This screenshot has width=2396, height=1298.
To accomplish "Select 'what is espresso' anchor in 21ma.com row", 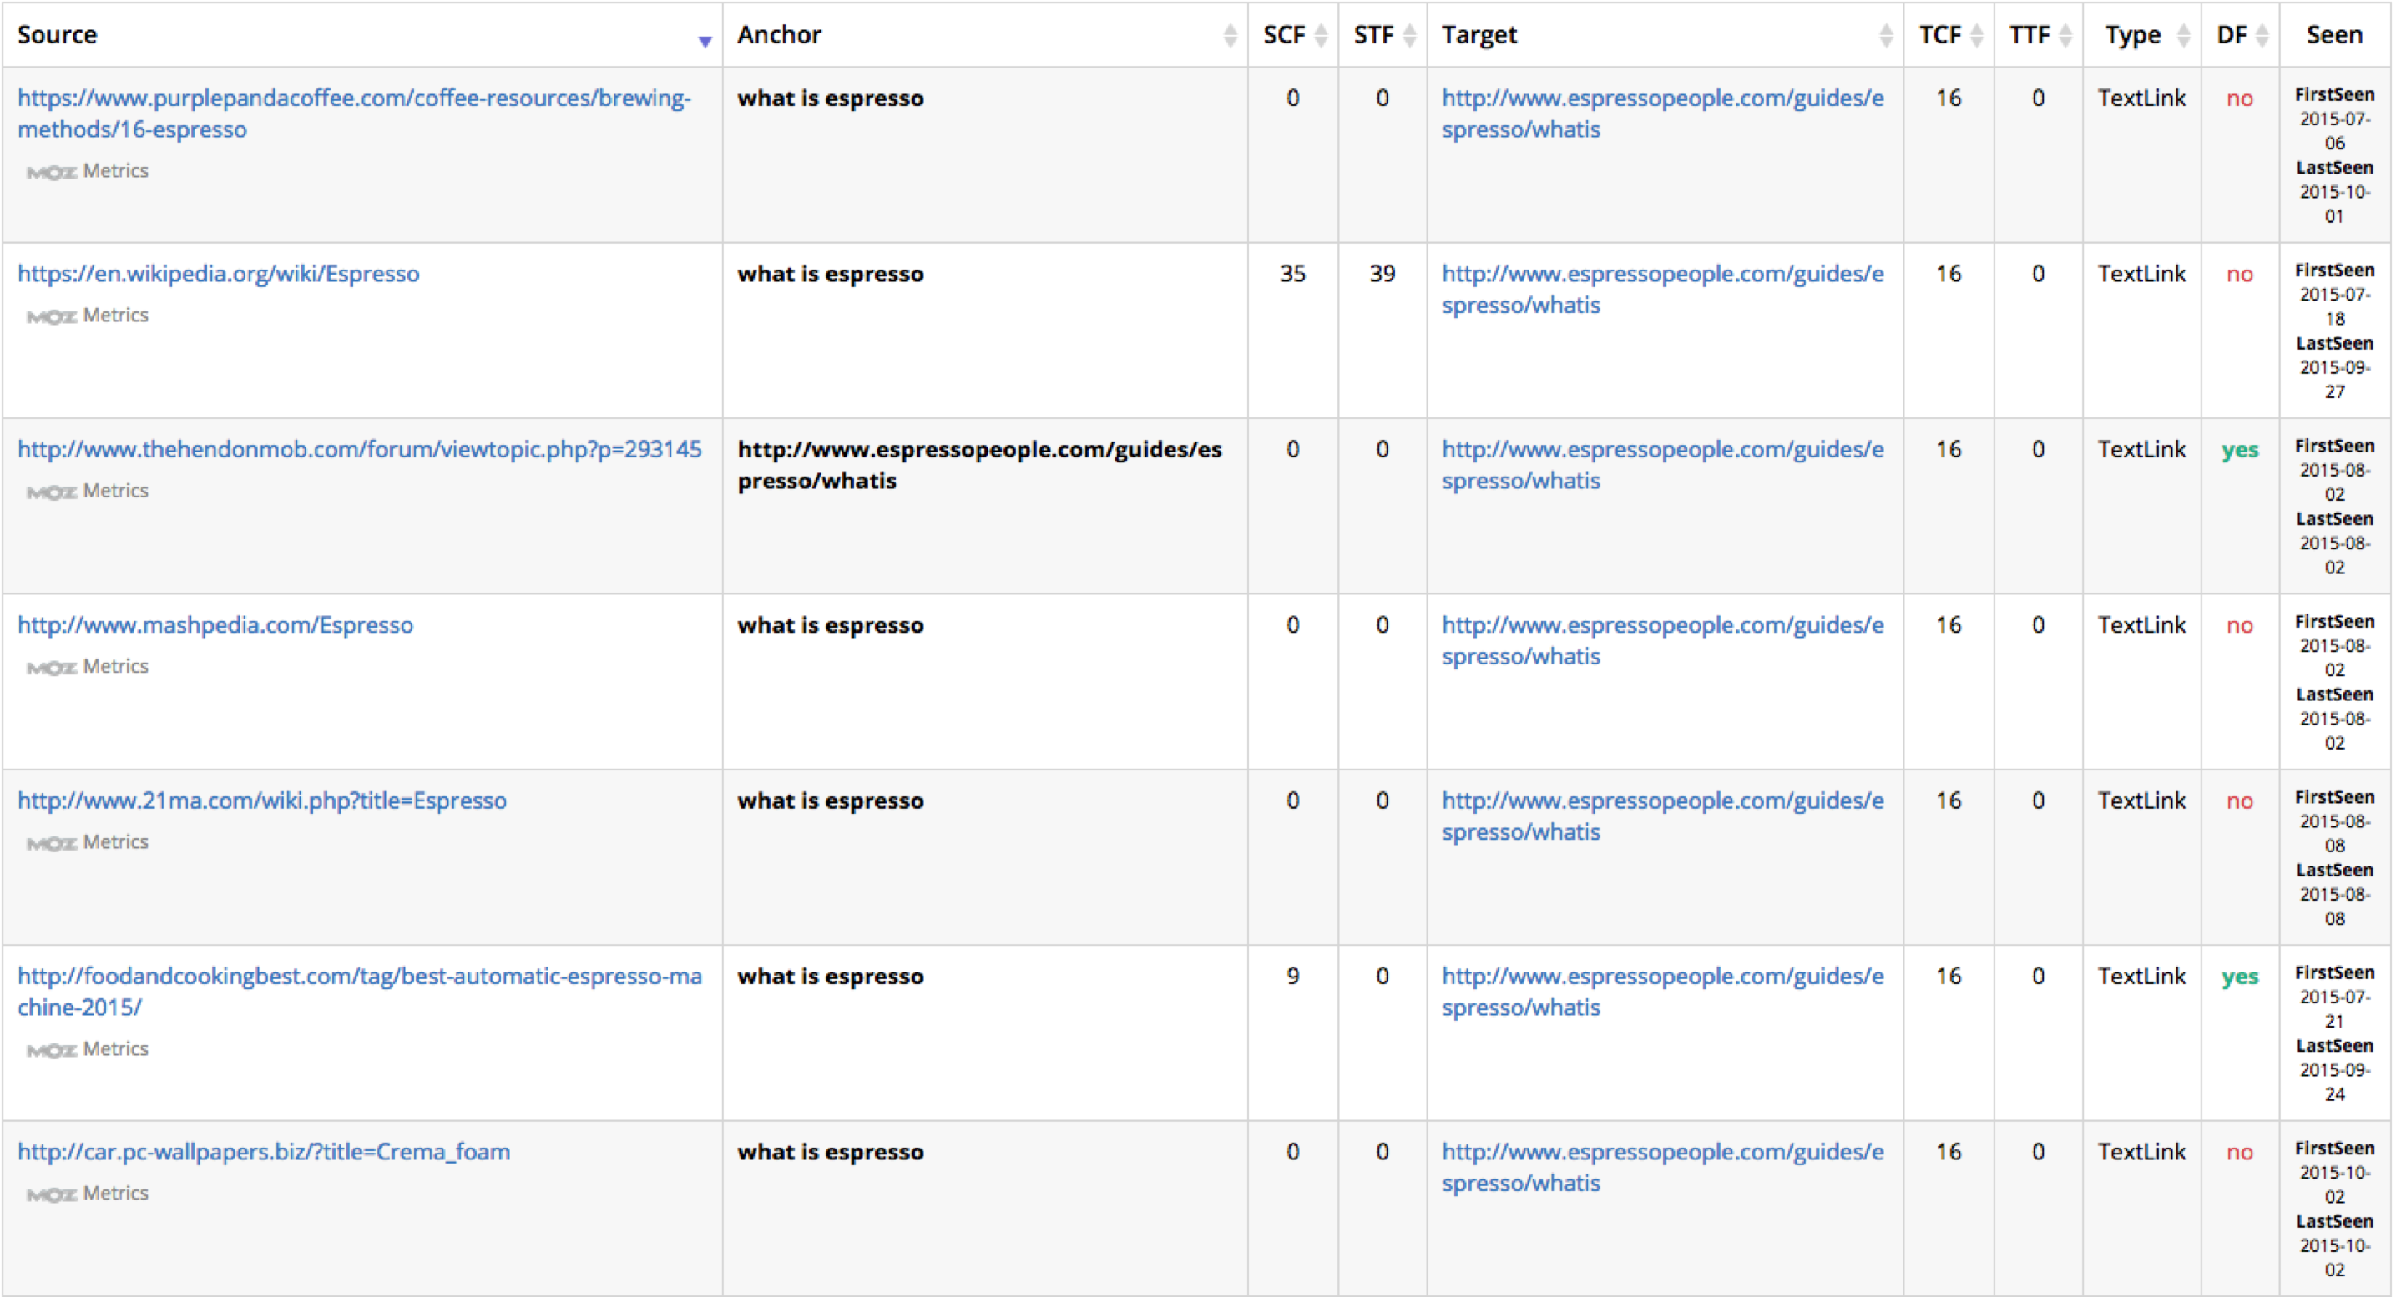I will click(831, 801).
